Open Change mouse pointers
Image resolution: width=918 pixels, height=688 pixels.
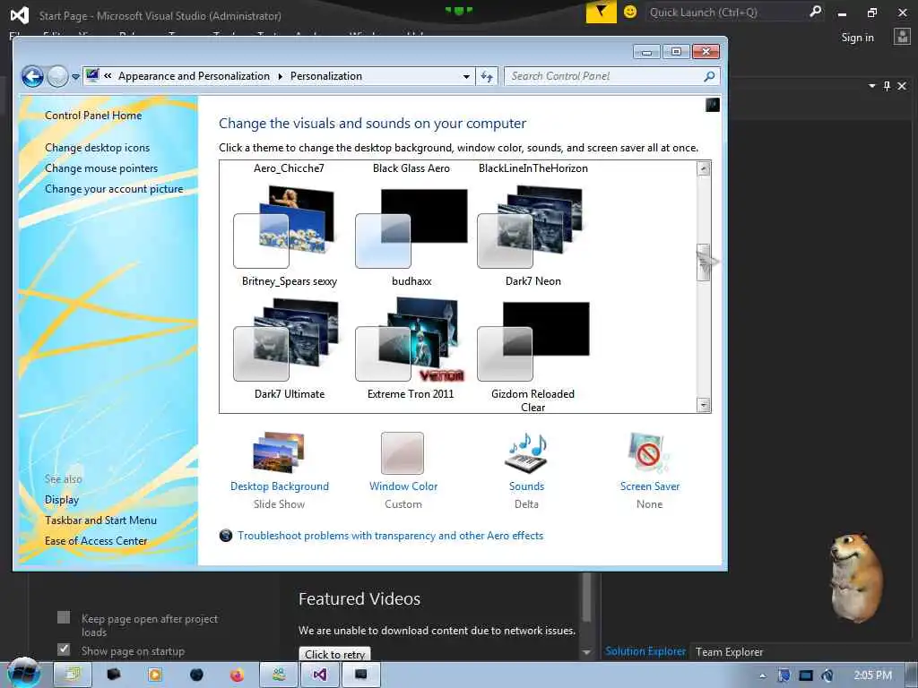[101, 168]
